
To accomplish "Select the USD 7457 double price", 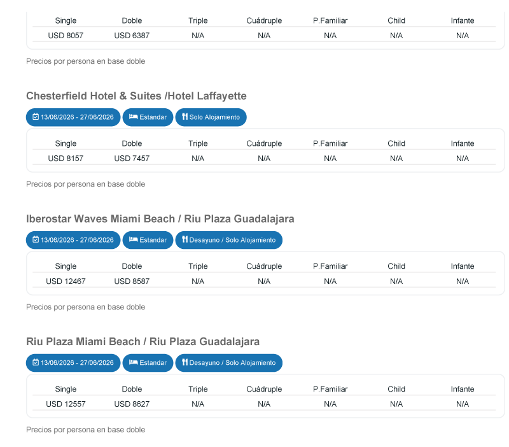I will (x=132, y=159).
